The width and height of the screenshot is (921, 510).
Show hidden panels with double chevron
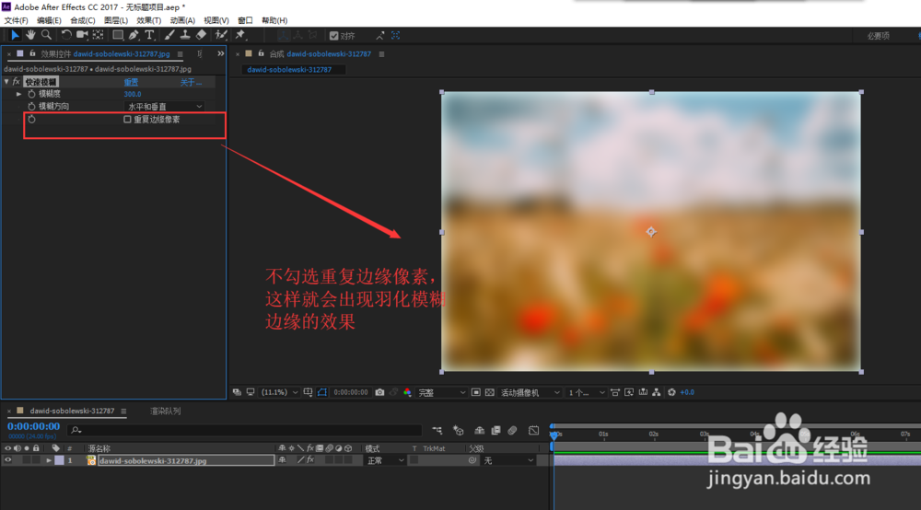(220, 53)
